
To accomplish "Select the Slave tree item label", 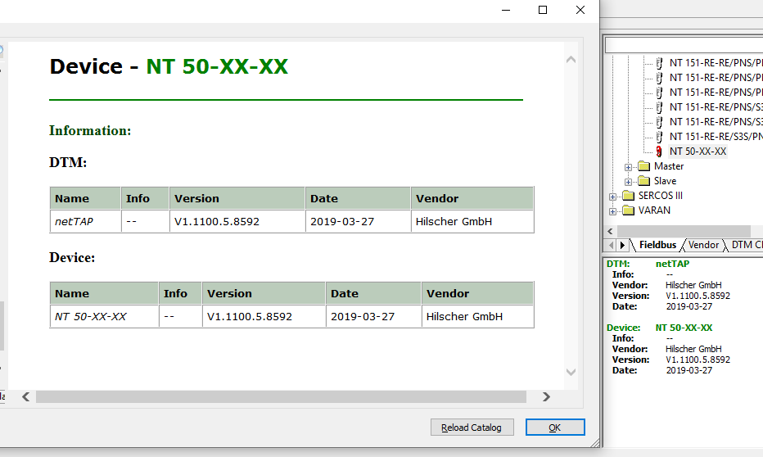I will pyautogui.click(x=665, y=181).
